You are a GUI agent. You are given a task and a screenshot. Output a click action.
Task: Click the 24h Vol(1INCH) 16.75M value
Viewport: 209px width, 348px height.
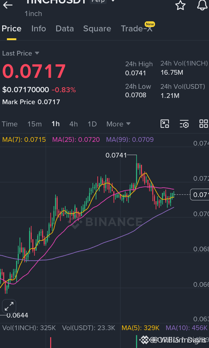(172, 72)
